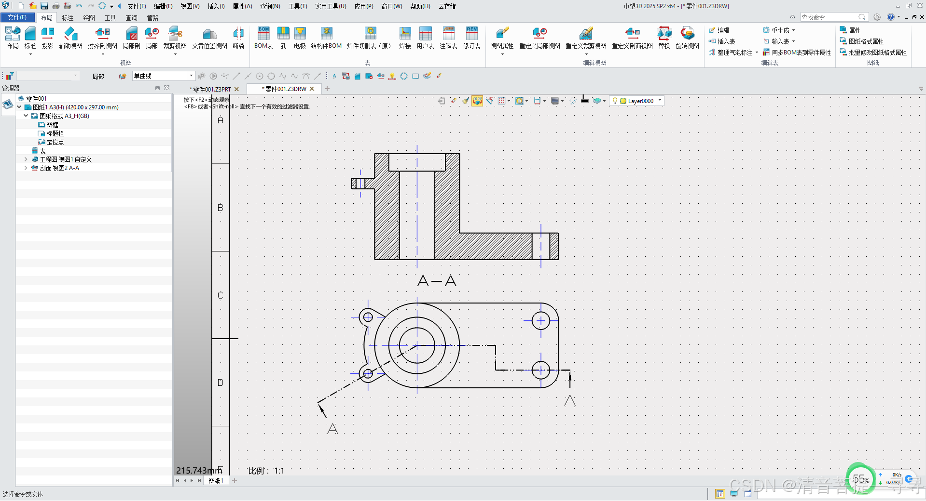
Task: Open the 文件(F) menu in title bar
Action: (x=137, y=6)
